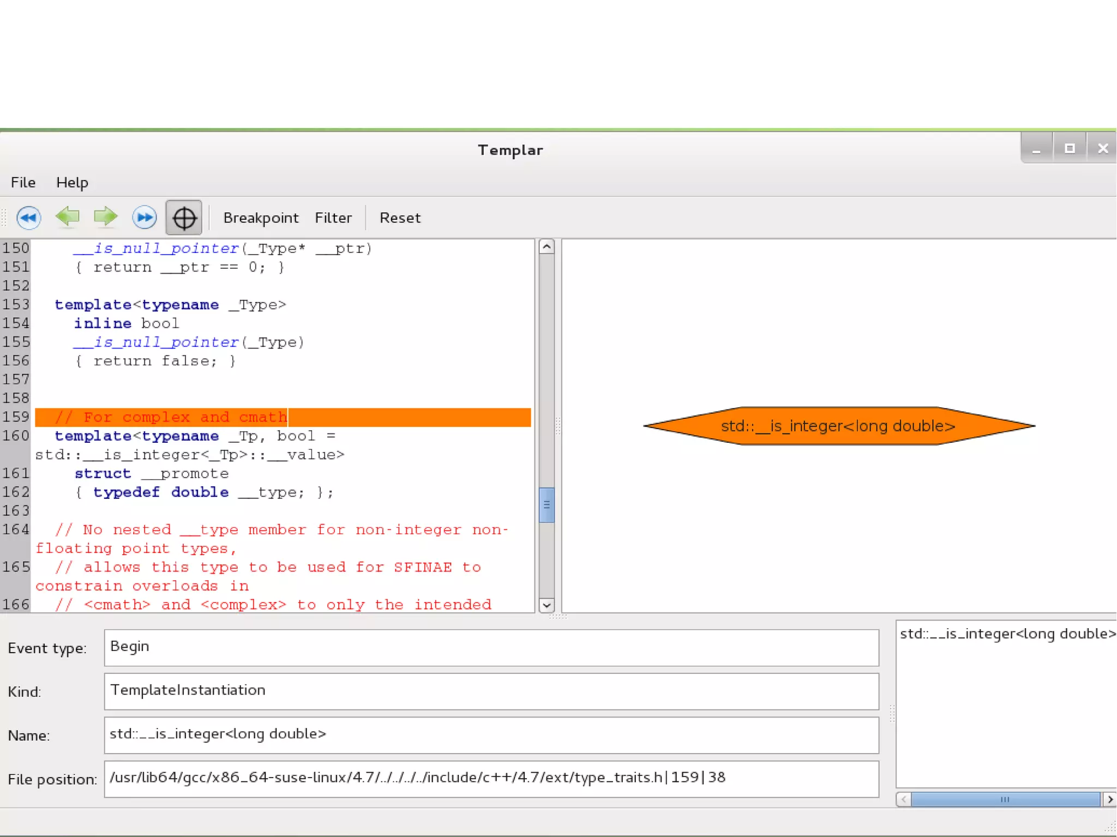This screenshot has width=1117, height=837.
Task: Open the File menu
Action: tap(23, 182)
